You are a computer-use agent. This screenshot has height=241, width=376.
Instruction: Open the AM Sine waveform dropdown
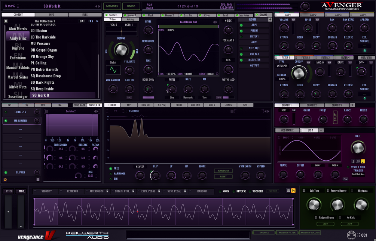click(204, 98)
